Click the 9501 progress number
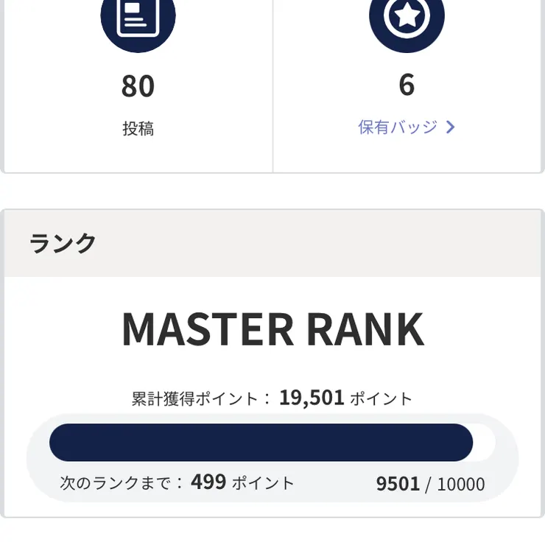Screen dimensions: 545x545 point(398,484)
